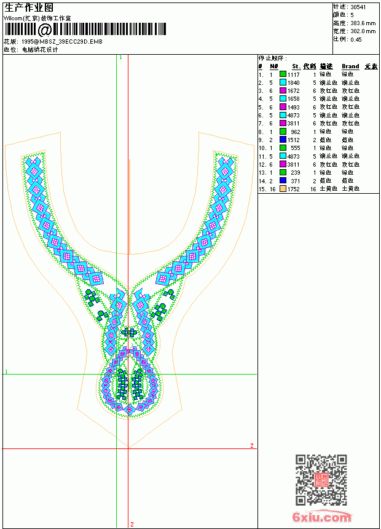This screenshot has height=529, width=381.
Task: Select the tan swatch in stop 15 (1752)
Action: click(x=283, y=189)
